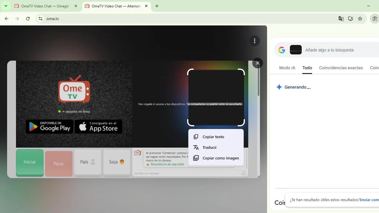Reload the ome.tv page
Viewport: 379px width, 213px height.
pyautogui.click(x=28, y=19)
